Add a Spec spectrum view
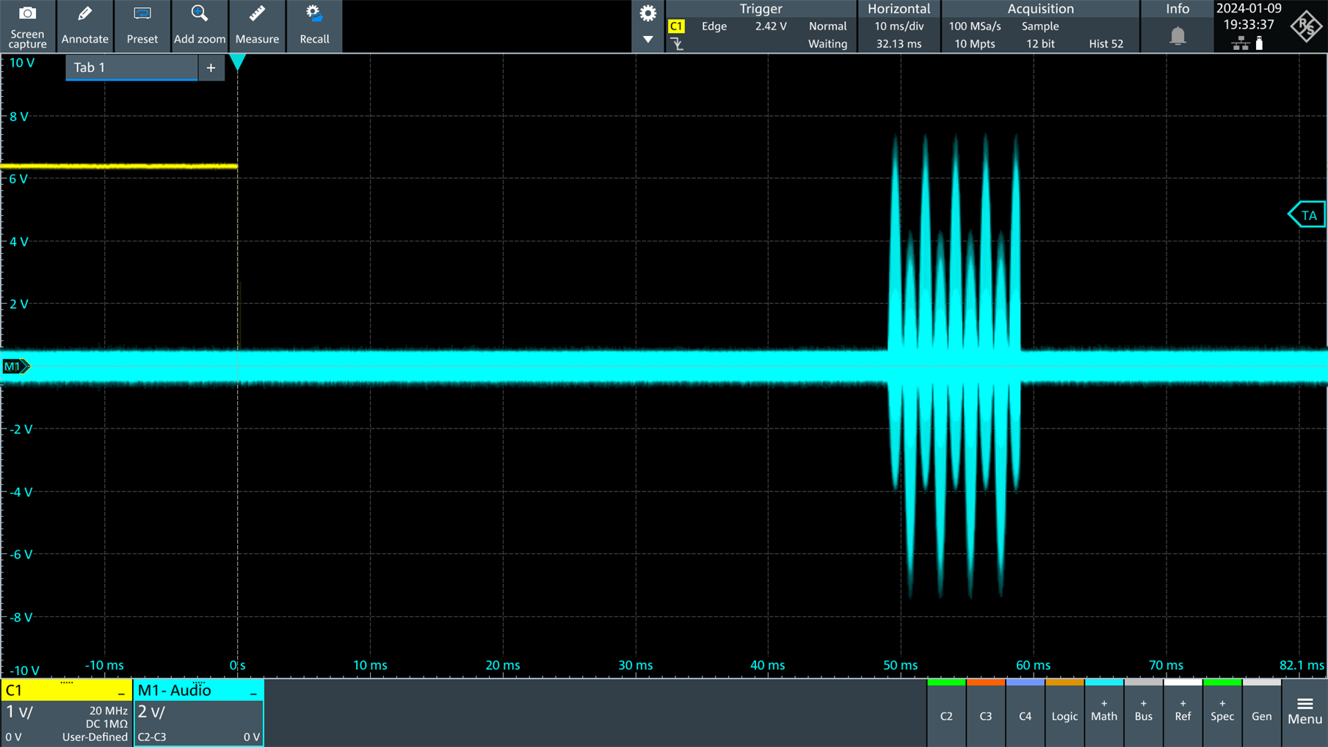The image size is (1328, 747). [1222, 713]
